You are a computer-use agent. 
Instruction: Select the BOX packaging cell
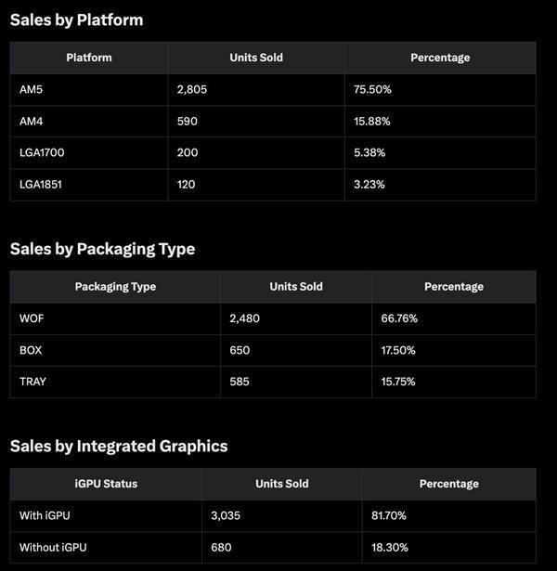tap(31, 350)
